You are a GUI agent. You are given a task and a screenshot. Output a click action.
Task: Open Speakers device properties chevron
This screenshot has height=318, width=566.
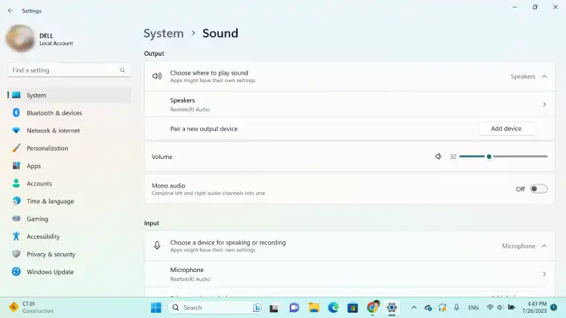[544, 105]
